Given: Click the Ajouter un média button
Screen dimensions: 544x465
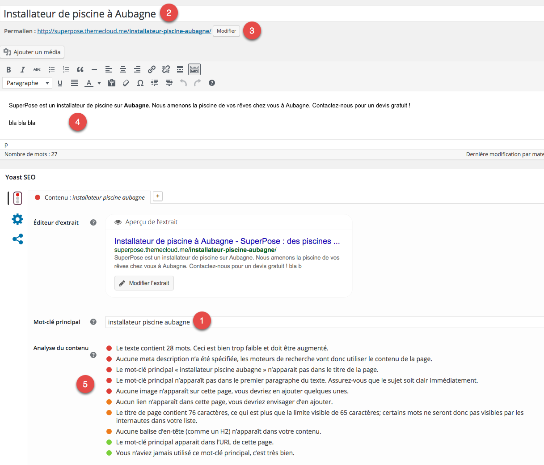Looking at the screenshot, I should pos(32,52).
